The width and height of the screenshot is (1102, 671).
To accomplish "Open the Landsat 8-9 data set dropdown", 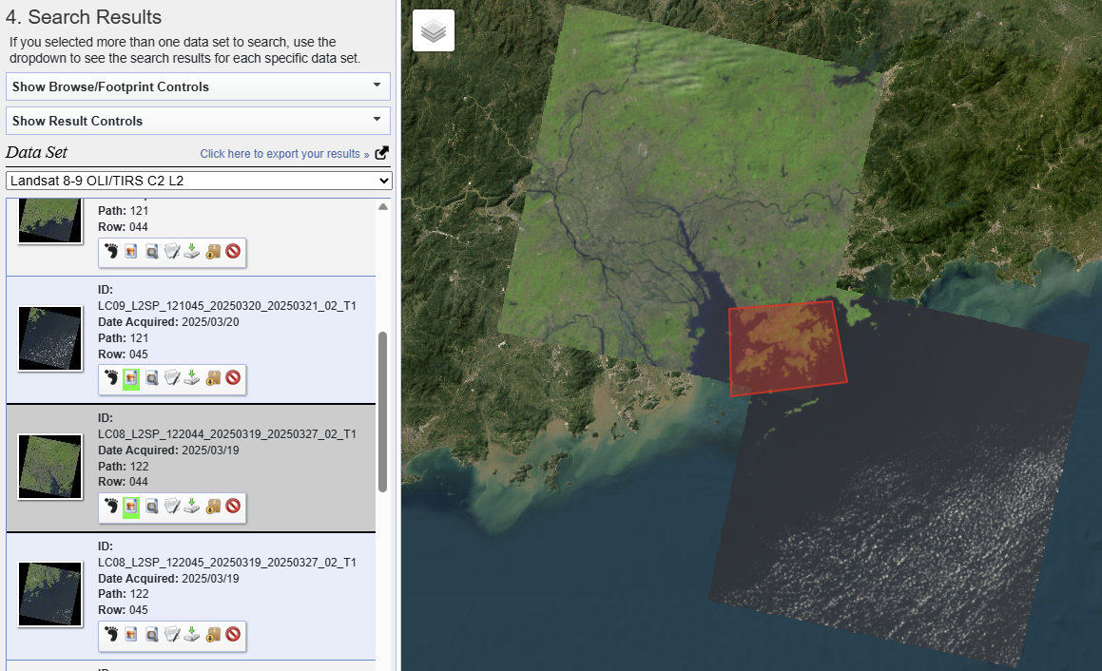I will (198, 181).
